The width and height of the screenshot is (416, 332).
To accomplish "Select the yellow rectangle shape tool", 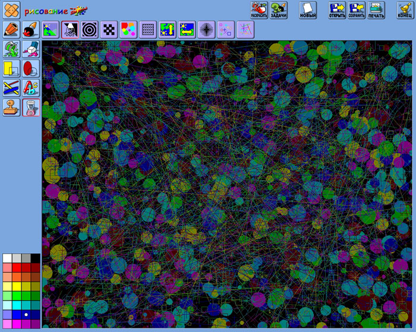I will click(x=12, y=68).
